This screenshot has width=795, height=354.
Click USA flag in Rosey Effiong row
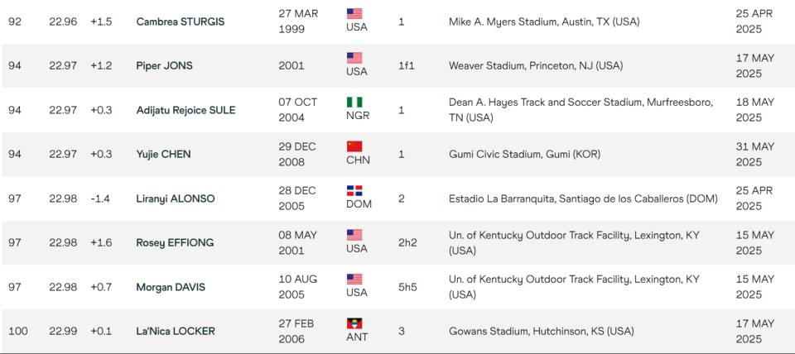click(354, 235)
